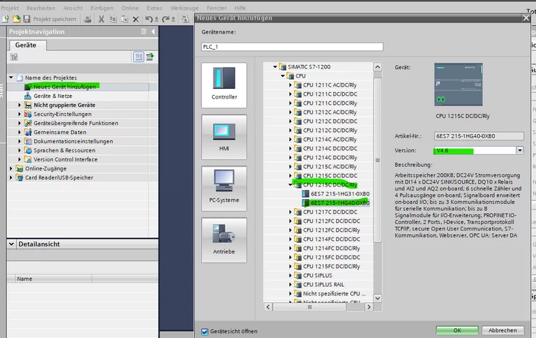Click Version Control Interface entry

coord(66,159)
